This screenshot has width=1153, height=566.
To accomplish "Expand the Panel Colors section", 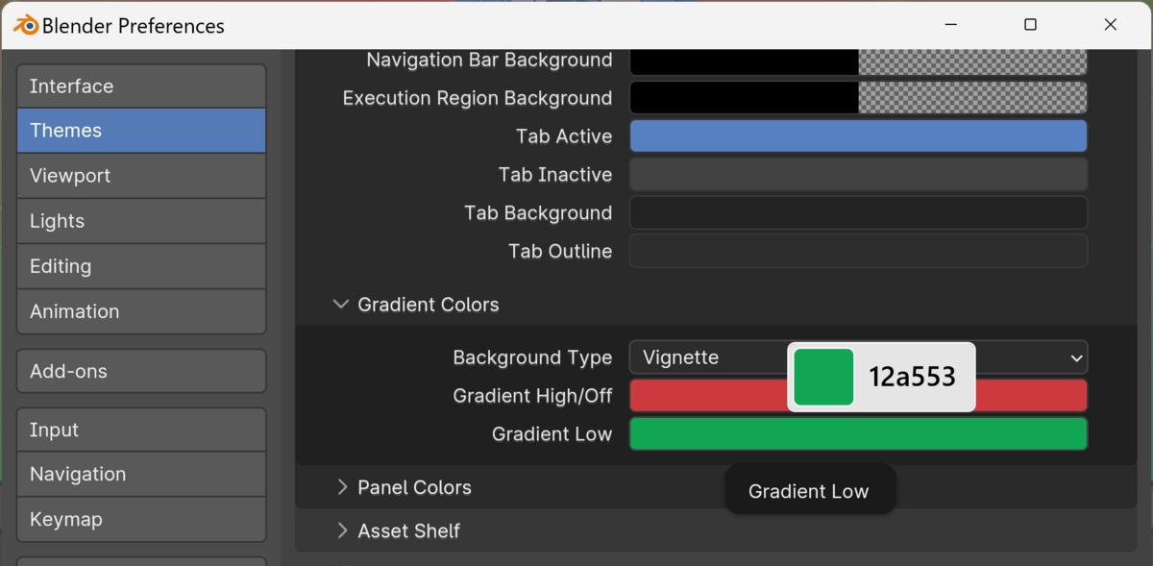I will [x=342, y=487].
